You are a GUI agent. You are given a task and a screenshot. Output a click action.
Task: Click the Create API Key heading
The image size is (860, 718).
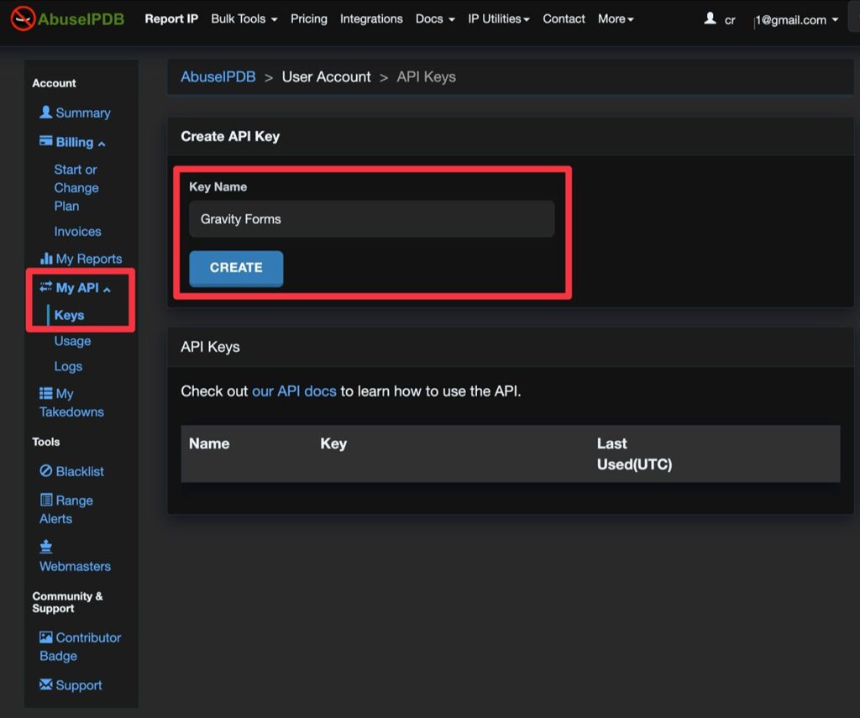[x=230, y=136]
